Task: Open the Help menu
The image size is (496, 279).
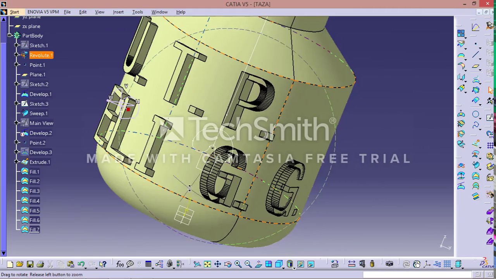Action: [181, 12]
